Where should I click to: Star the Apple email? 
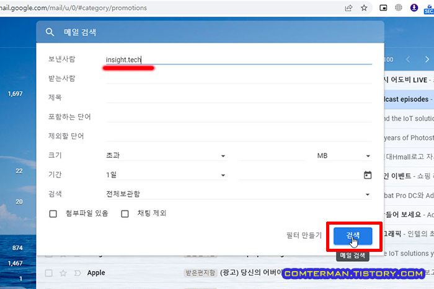(63, 273)
